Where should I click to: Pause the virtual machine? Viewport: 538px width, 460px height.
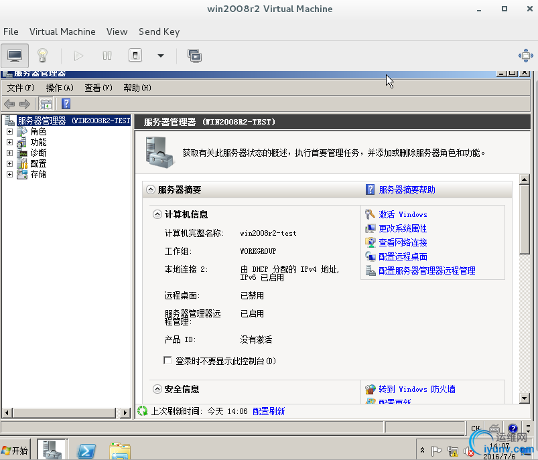(x=107, y=56)
